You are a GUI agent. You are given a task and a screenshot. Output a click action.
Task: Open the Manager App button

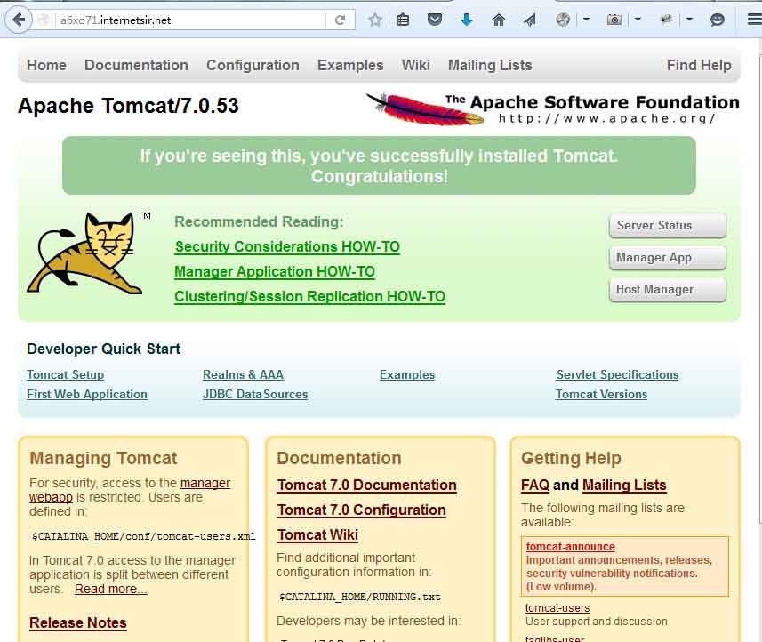tap(667, 258)
